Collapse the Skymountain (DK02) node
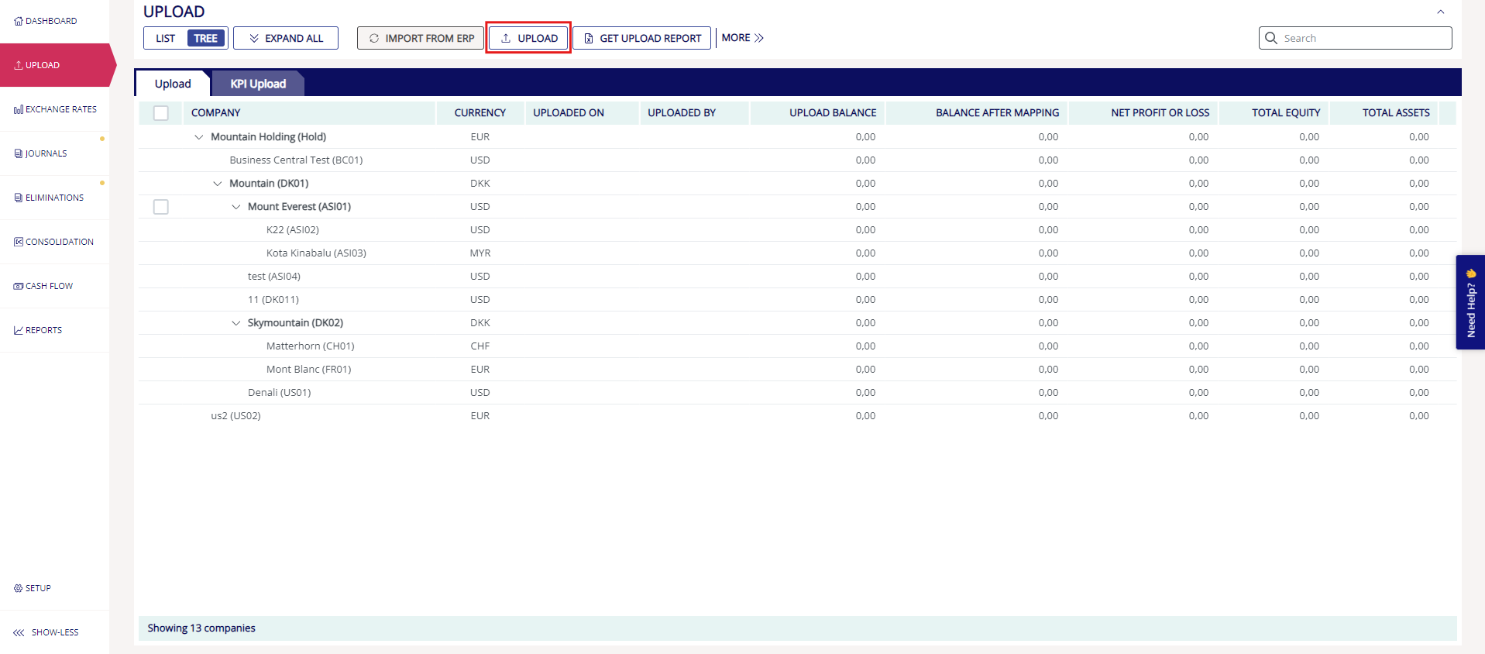 pos(236,323)
